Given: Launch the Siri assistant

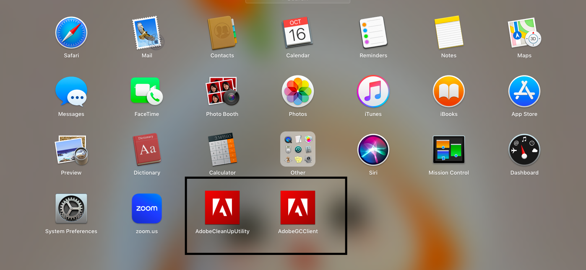Looking at the screenshot, I should (x=373, y=149).
